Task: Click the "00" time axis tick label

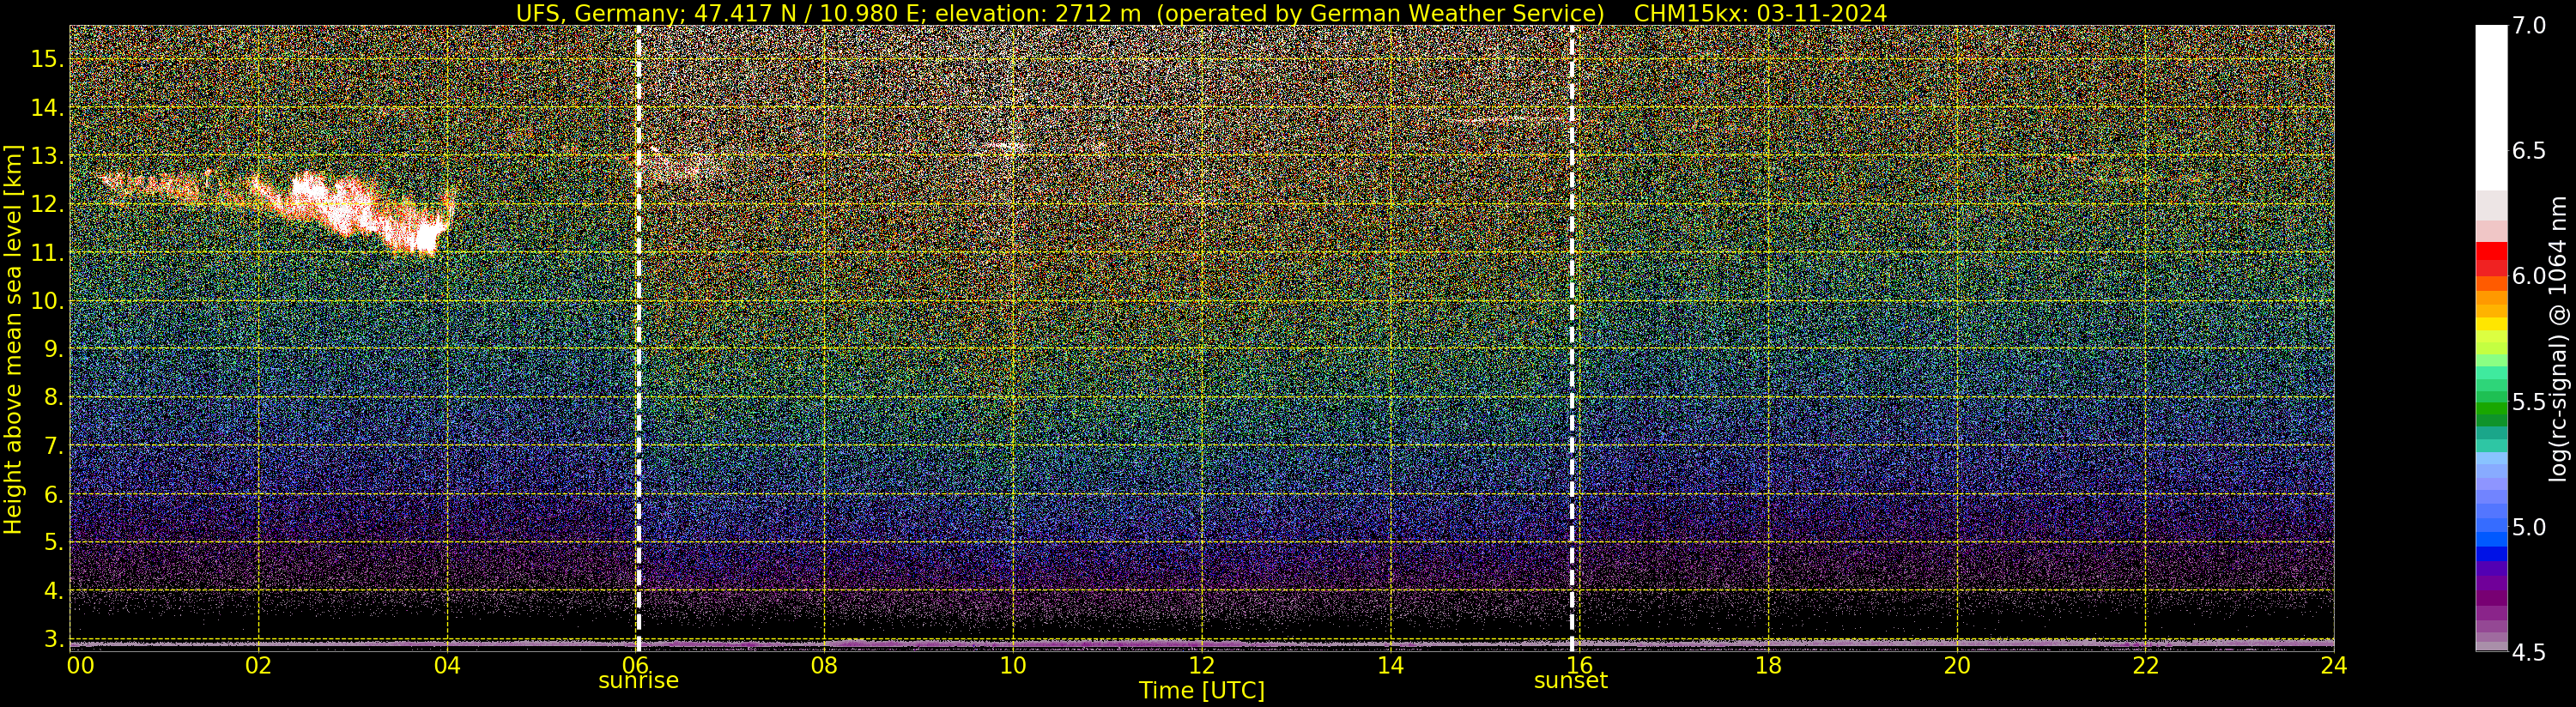Action: [x=80, y=665]
